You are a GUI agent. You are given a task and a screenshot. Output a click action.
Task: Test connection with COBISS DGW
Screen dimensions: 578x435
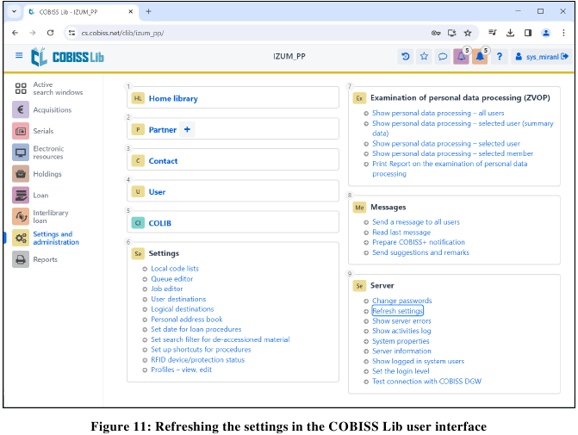pos(426,382)
